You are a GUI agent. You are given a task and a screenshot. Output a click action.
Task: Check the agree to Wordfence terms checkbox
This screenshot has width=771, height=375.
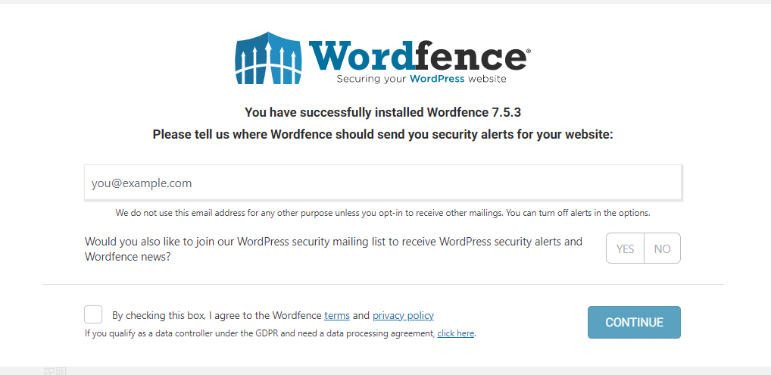click(93, 314)
